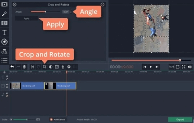This screenshot has width=194, height=123.
Task: Record audio with microphone icon
Action: pyautogui.click(x=63, y=67)
